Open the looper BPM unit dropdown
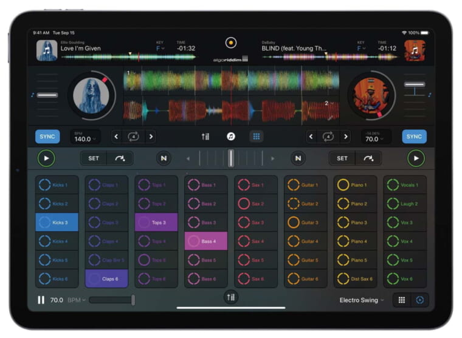The height and width of the screenshot is (338, 462). pyautogui.click(x=77, y=300)
